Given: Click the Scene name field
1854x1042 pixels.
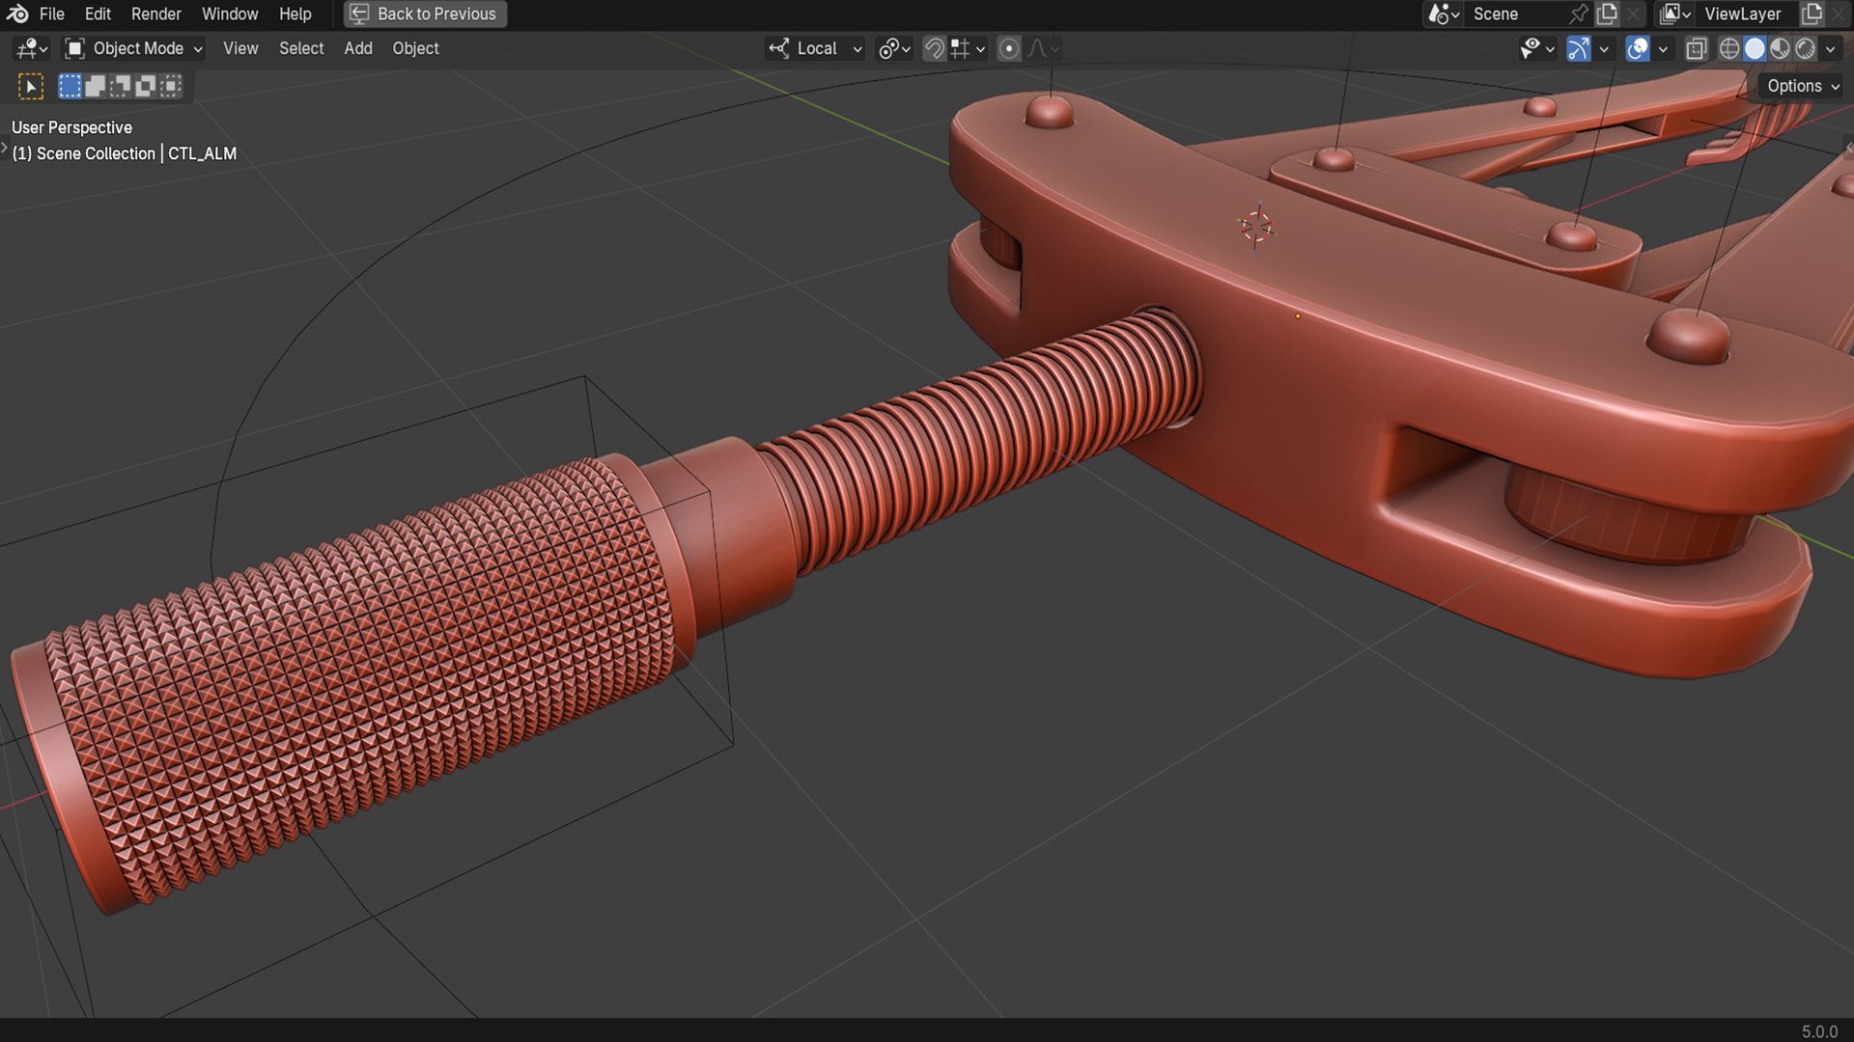Looking at the screenshot, I should point(1516,14).
